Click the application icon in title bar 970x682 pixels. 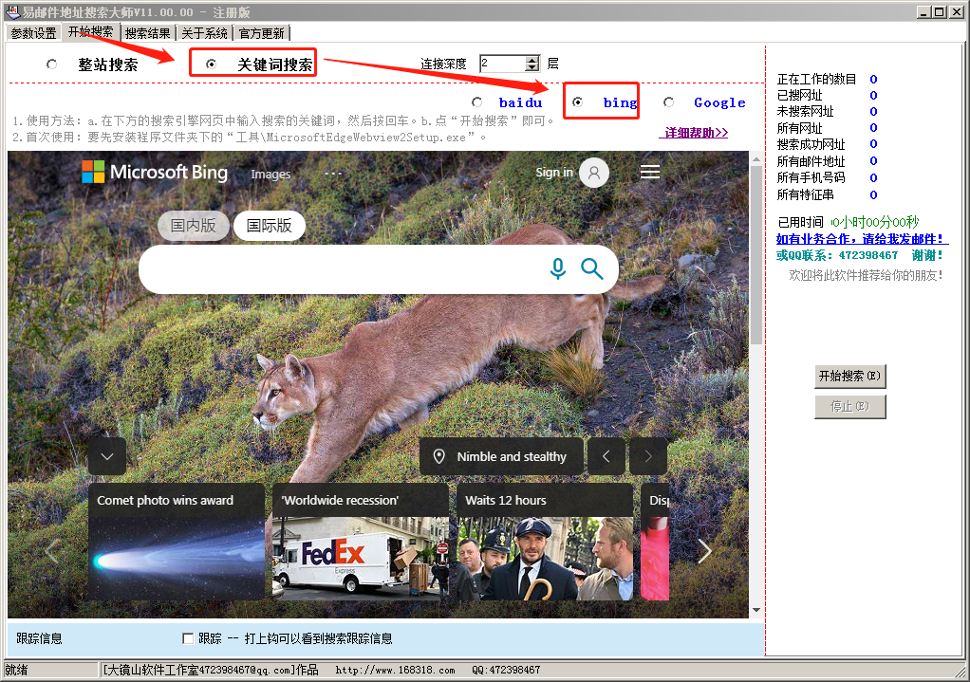coord(12,11)
